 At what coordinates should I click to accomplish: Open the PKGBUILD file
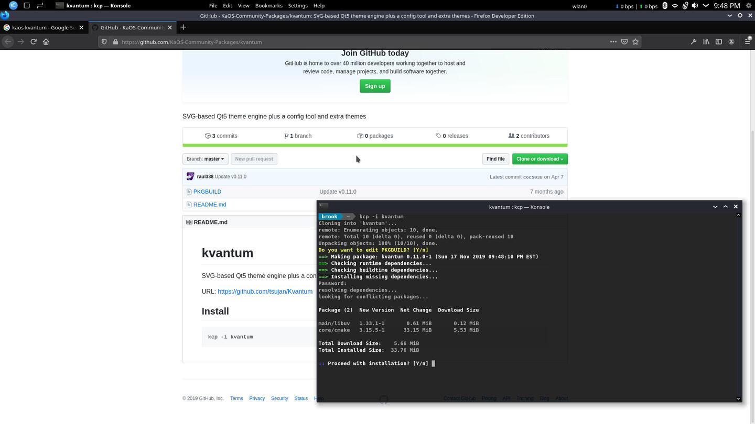coord(207,192)
